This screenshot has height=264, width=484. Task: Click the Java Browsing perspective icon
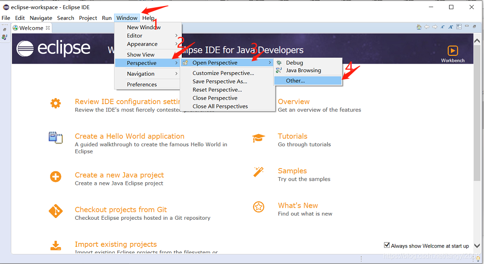click(x=279, y=70)
